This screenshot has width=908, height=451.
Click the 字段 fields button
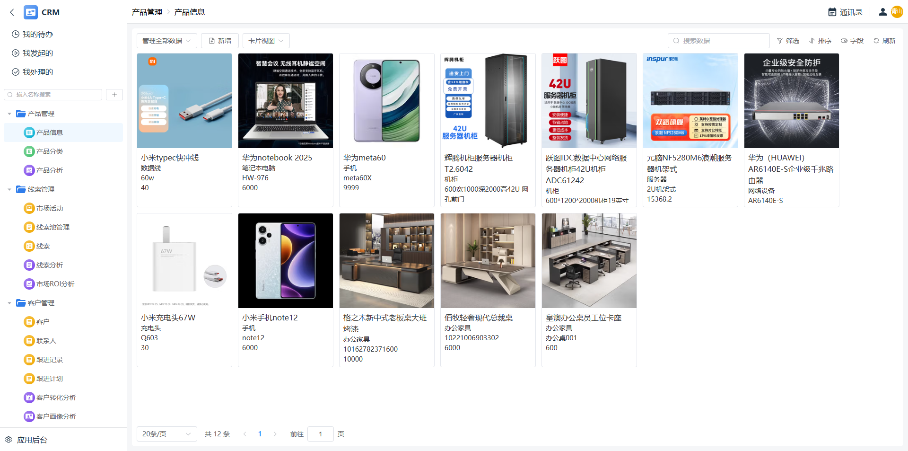pos(852,41)
